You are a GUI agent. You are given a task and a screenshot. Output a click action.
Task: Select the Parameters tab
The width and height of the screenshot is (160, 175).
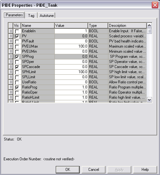(x=14, y=15)
